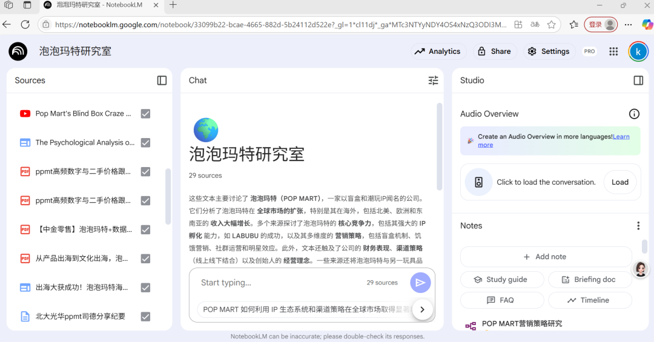Open Notes more options menu
The height and width of the screenshot is (342, 654).
click(638, 226)
